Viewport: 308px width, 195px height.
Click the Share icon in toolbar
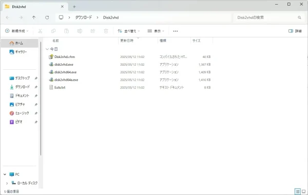pyautogui.click(x=93, y=31)
